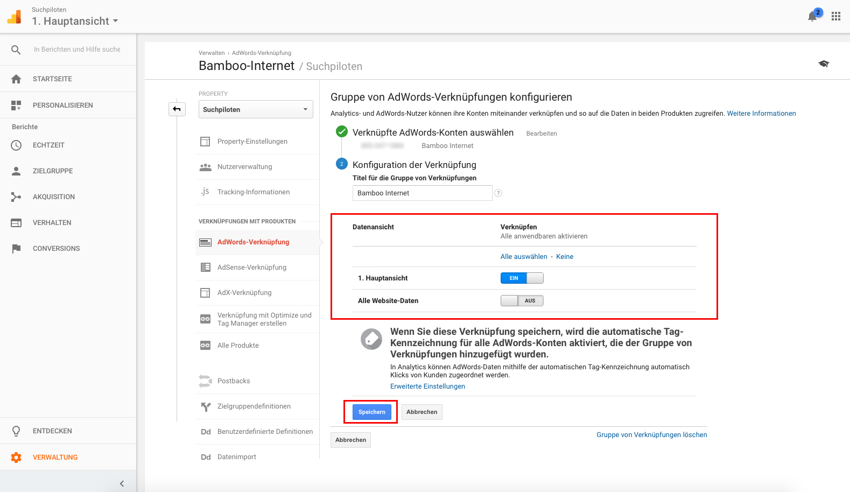Click the Personalisieren dashboard icon
Image resolution: width=850 pixels, height=492 pixels.
[16, 106]
